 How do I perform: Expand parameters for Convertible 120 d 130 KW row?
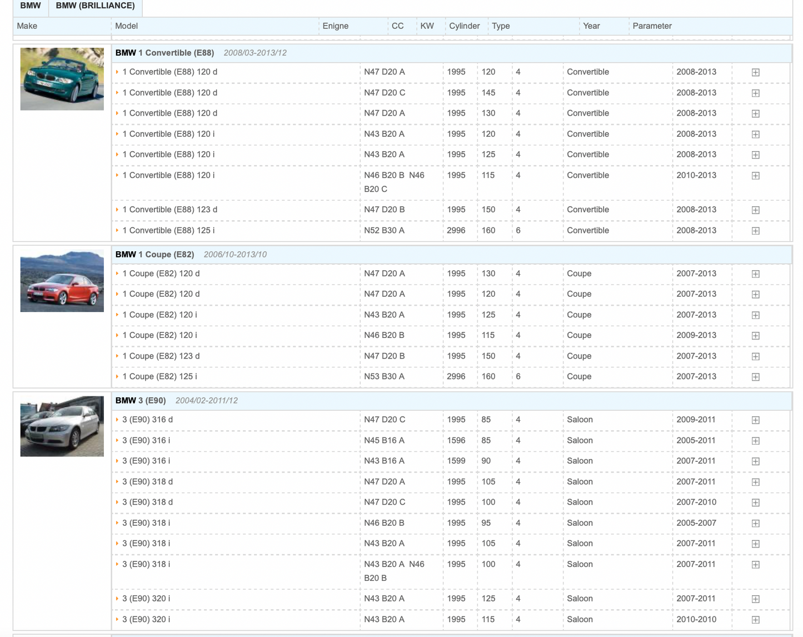pos(755,113)
